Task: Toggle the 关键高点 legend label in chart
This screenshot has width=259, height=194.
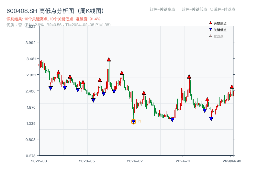Action: click(220, 23)
